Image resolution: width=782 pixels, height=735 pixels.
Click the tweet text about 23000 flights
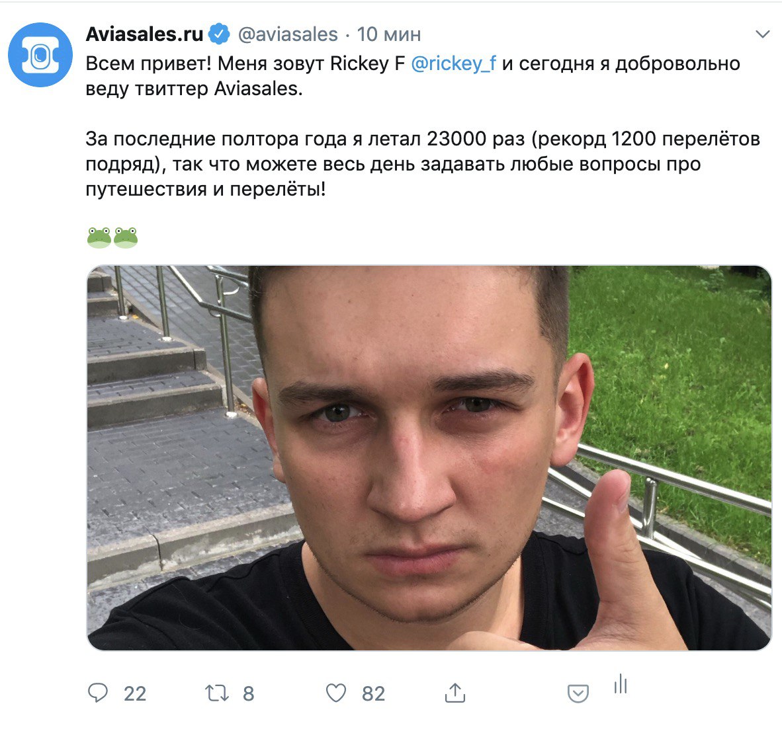click(x=423, y=164)
